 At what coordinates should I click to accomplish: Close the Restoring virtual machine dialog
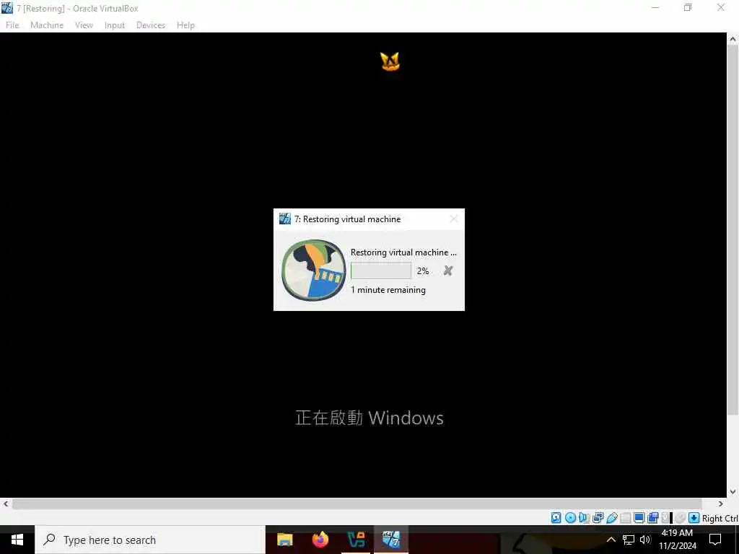pyautogui.click(x=453, y=219)
